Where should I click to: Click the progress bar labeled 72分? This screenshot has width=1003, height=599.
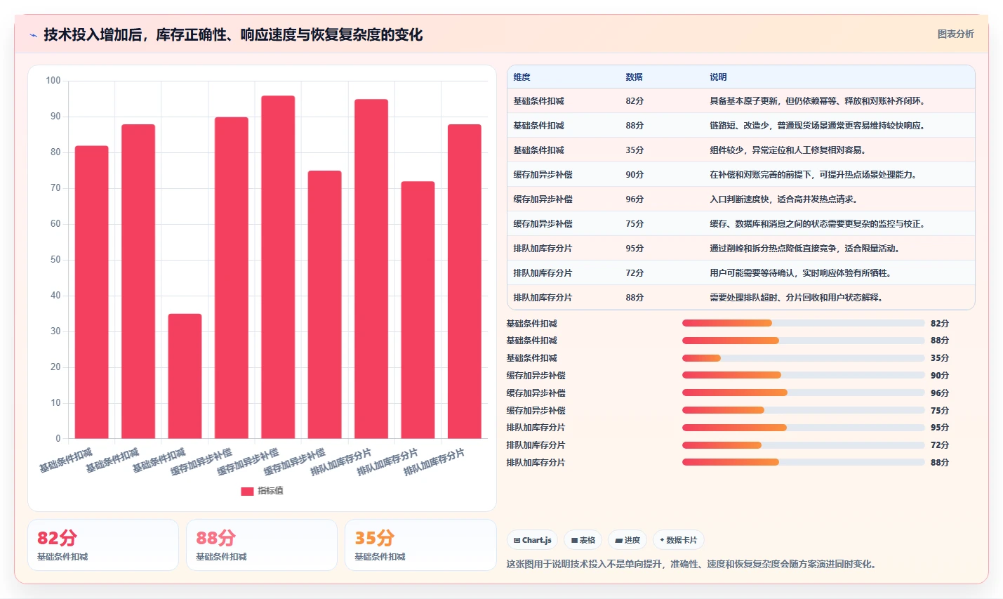point(803,445)
